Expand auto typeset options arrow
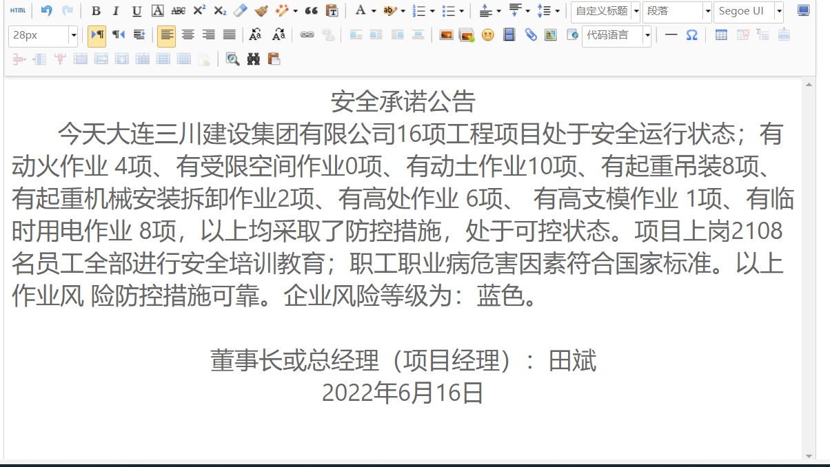 [295, 11]
